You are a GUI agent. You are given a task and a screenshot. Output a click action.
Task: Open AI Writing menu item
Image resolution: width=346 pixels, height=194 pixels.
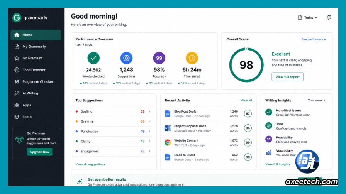coord(36,93)
